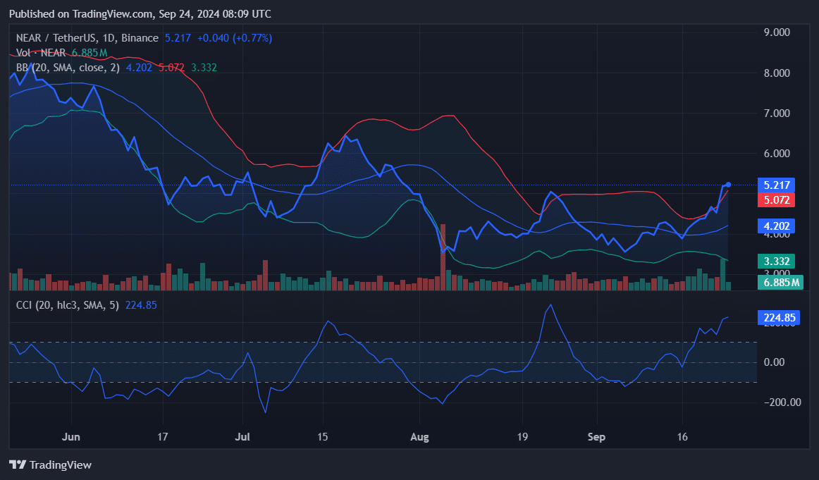Open the CCI (20, hlc3, SMA, 5) legend
The height and width of the screenshot is (480, 819).
[x=67, y=305]
